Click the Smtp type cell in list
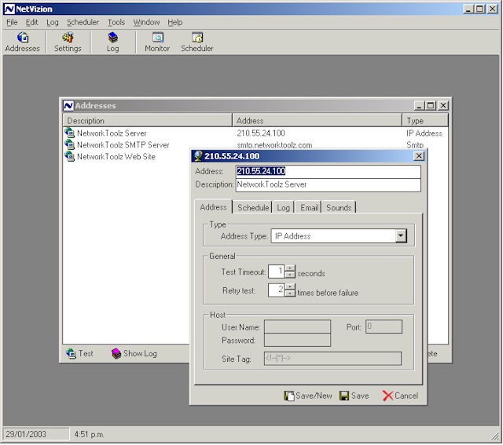Screen dimensions: 503x445 coord(415,145)
